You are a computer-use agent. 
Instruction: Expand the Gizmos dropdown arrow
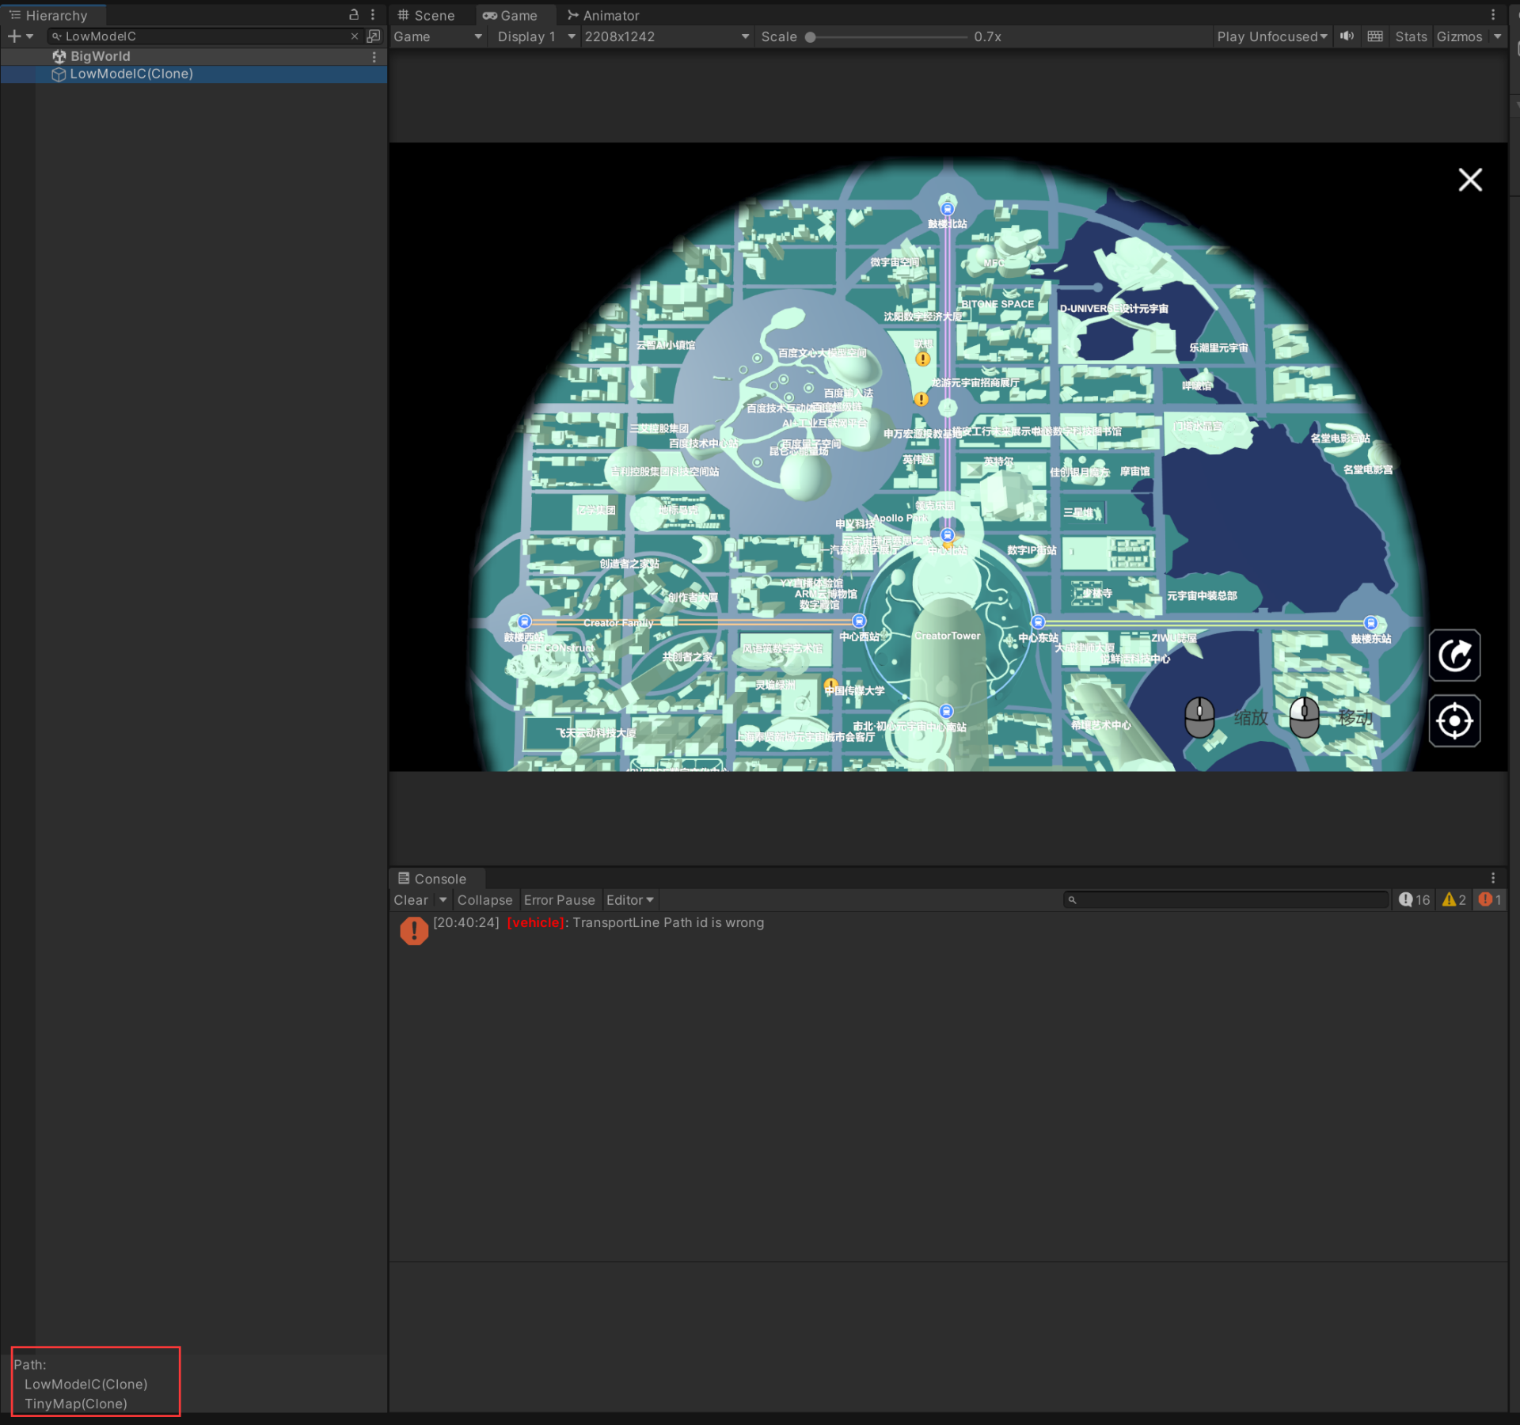(1497, 36)
